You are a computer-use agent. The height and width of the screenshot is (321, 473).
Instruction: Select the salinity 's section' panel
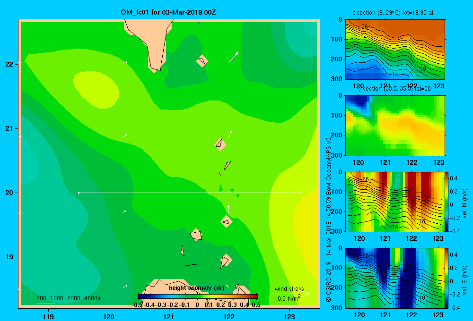coord(395,126)
